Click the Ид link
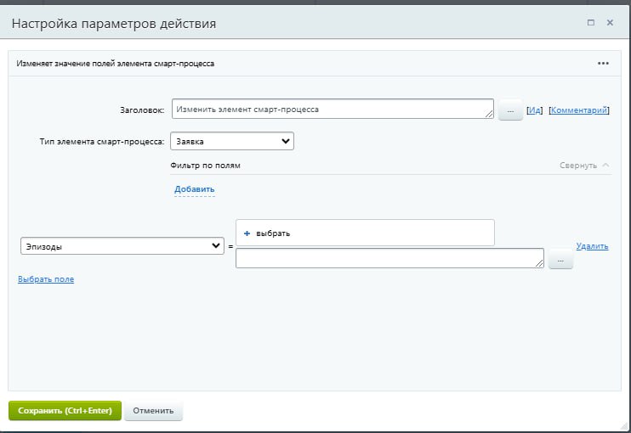Viewport: 631px width, 433px height. click(535, 110)
